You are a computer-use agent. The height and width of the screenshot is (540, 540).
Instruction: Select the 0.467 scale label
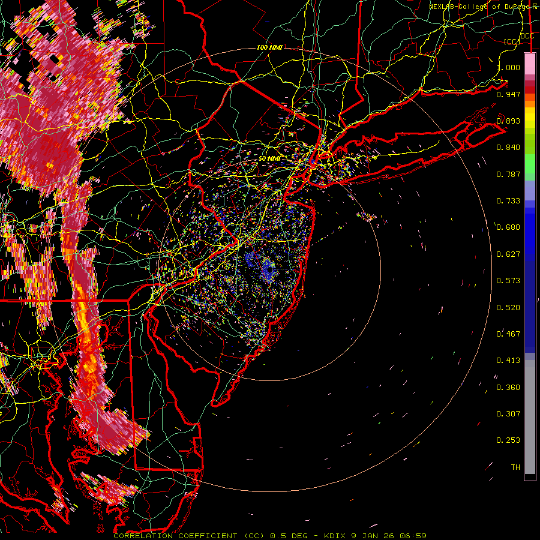(508, 334)
